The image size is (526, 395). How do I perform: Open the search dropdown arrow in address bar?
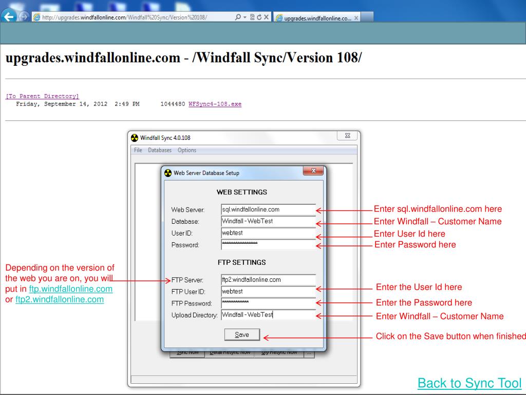click(x=245, y=17)
